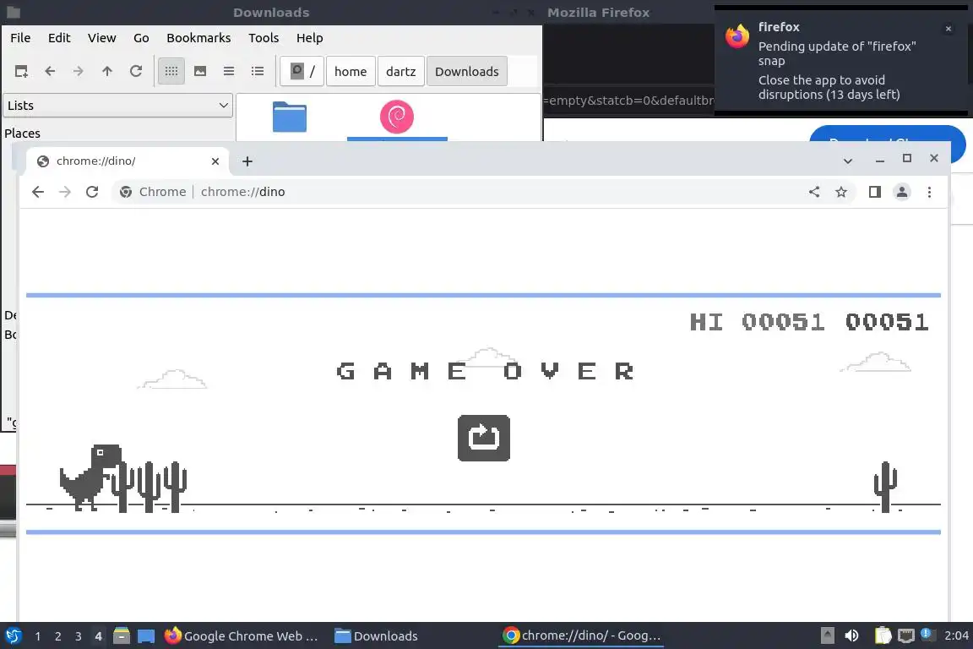This screenshot has height=649, width=973.
Task: Open the Tools menu in file manager
Action: click(x=264, y=38)
